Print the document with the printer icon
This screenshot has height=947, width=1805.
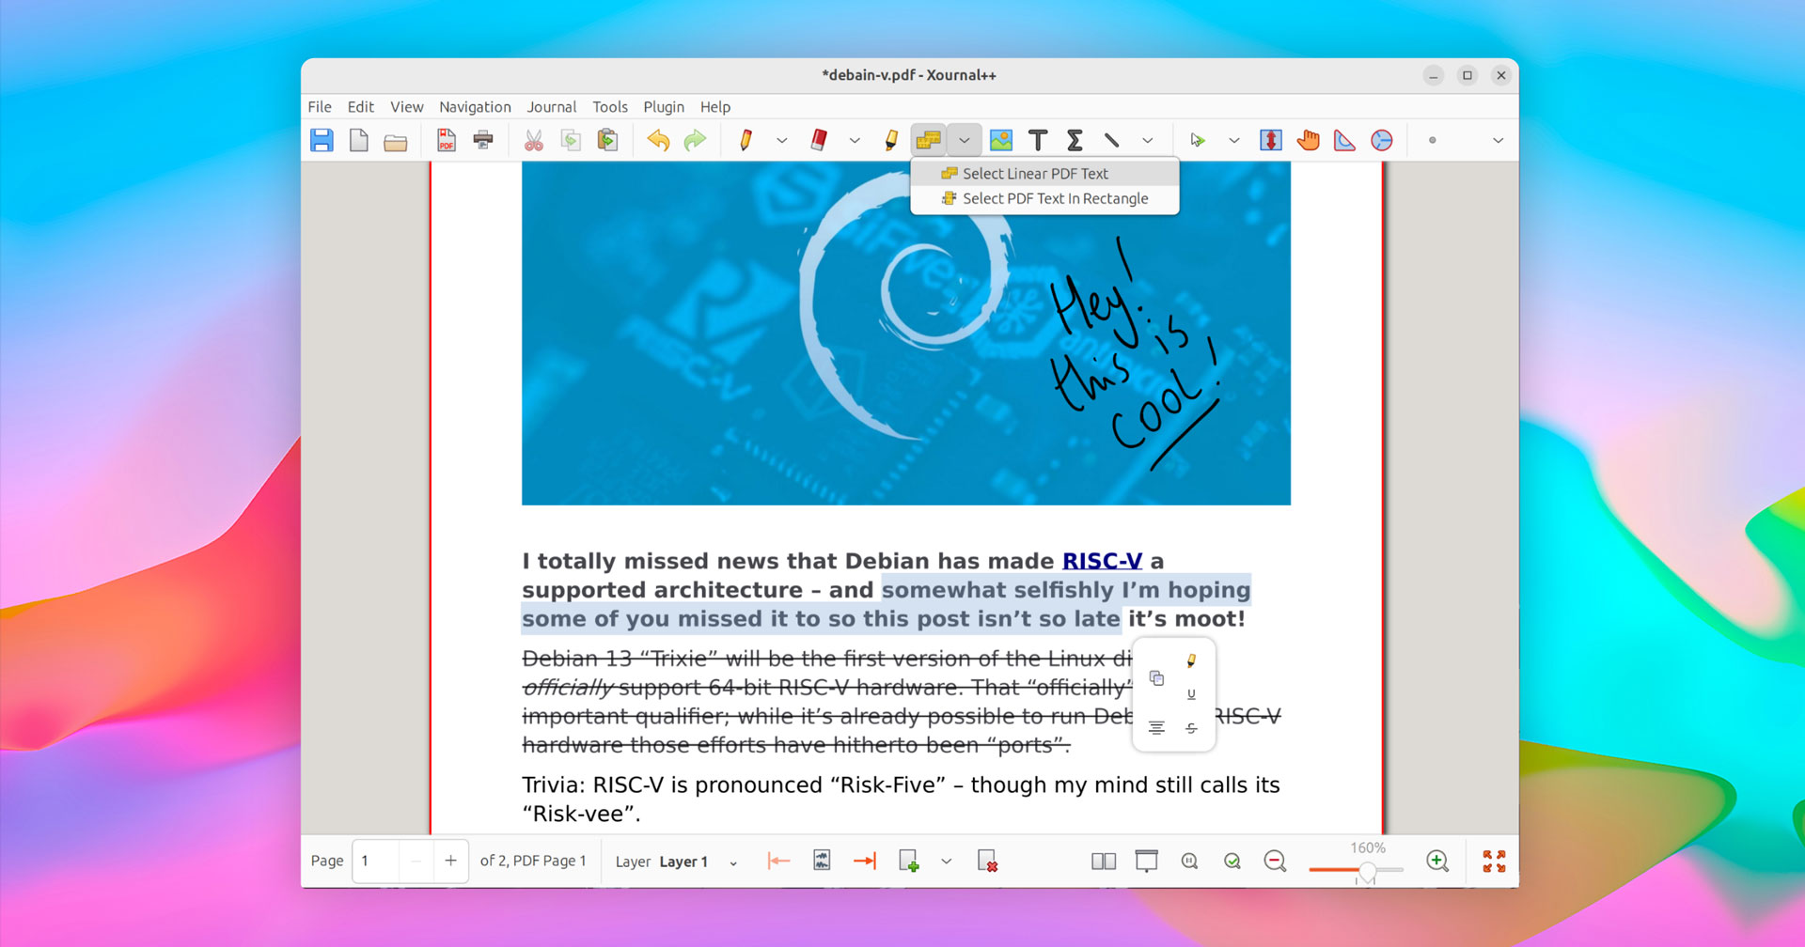(483, 141)
